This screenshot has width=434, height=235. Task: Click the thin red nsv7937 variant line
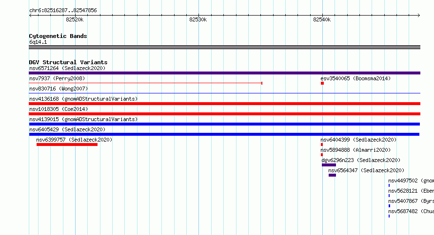[146, 83]
